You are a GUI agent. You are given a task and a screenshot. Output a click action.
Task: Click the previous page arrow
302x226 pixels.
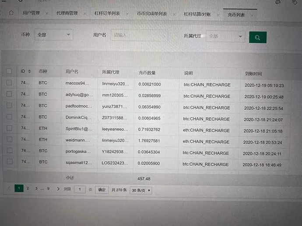click(9, 188)
